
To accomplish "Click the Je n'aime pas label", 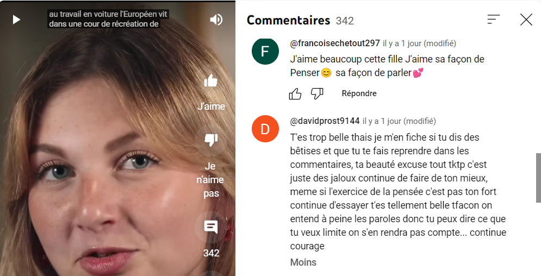I will point(210,179).
